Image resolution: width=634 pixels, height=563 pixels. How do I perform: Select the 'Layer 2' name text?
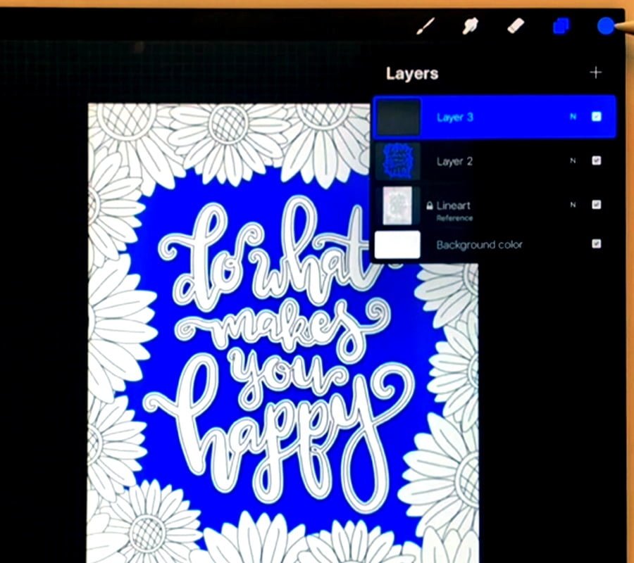point(454,161)
